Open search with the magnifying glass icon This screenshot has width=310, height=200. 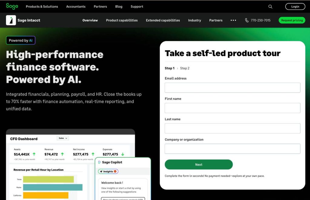(270, 6)
